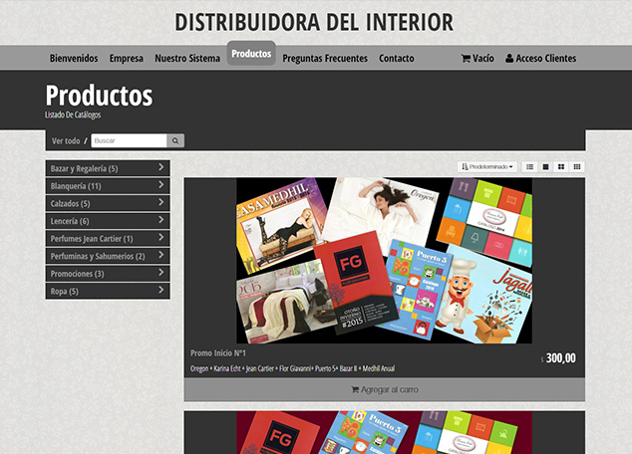Select the single large block view
Image resolution: width=632 pixels, height=454 pixels.
pos(545,166)
